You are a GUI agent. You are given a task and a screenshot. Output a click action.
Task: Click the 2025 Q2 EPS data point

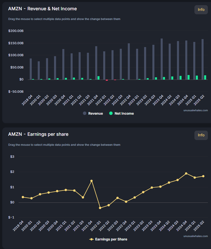coord(203,176)
